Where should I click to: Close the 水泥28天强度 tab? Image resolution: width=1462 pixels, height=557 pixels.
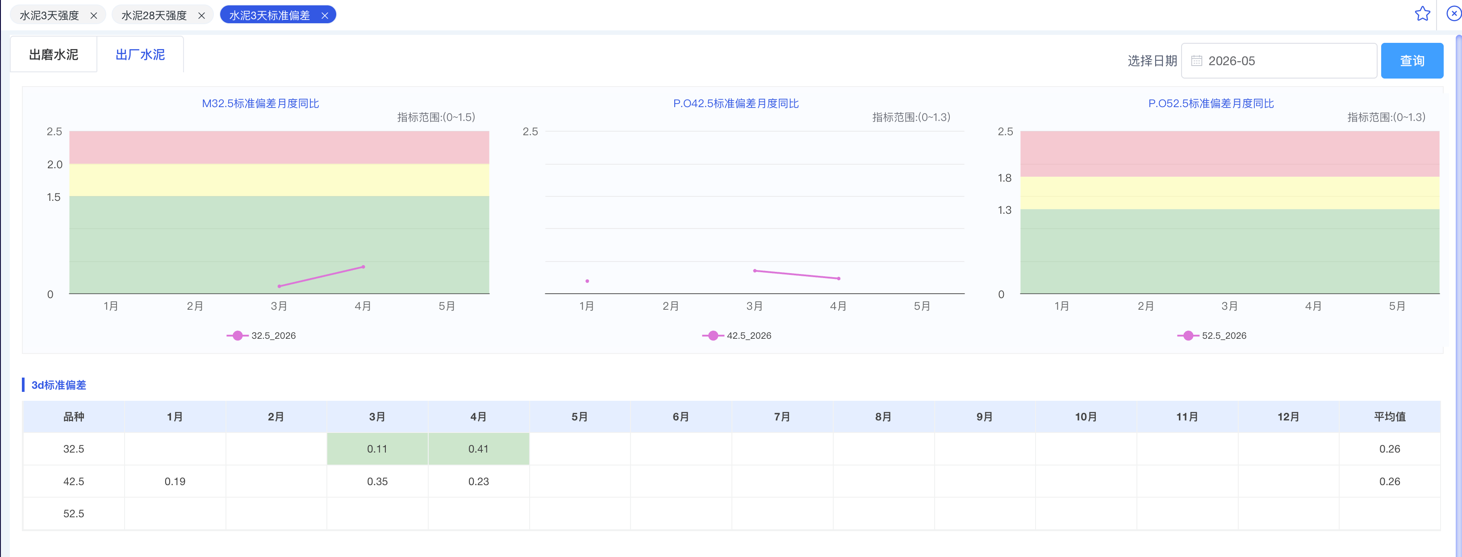[x=201, y=16]
